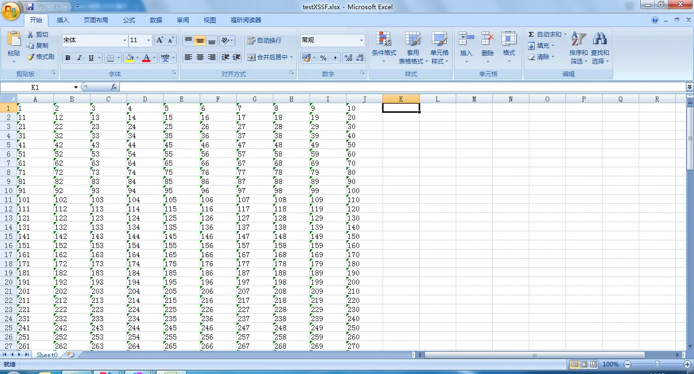This screenshot has width=694, height=374.
Task: Switch to the 数据 (Data) ribbon tab
Action: 156,20
